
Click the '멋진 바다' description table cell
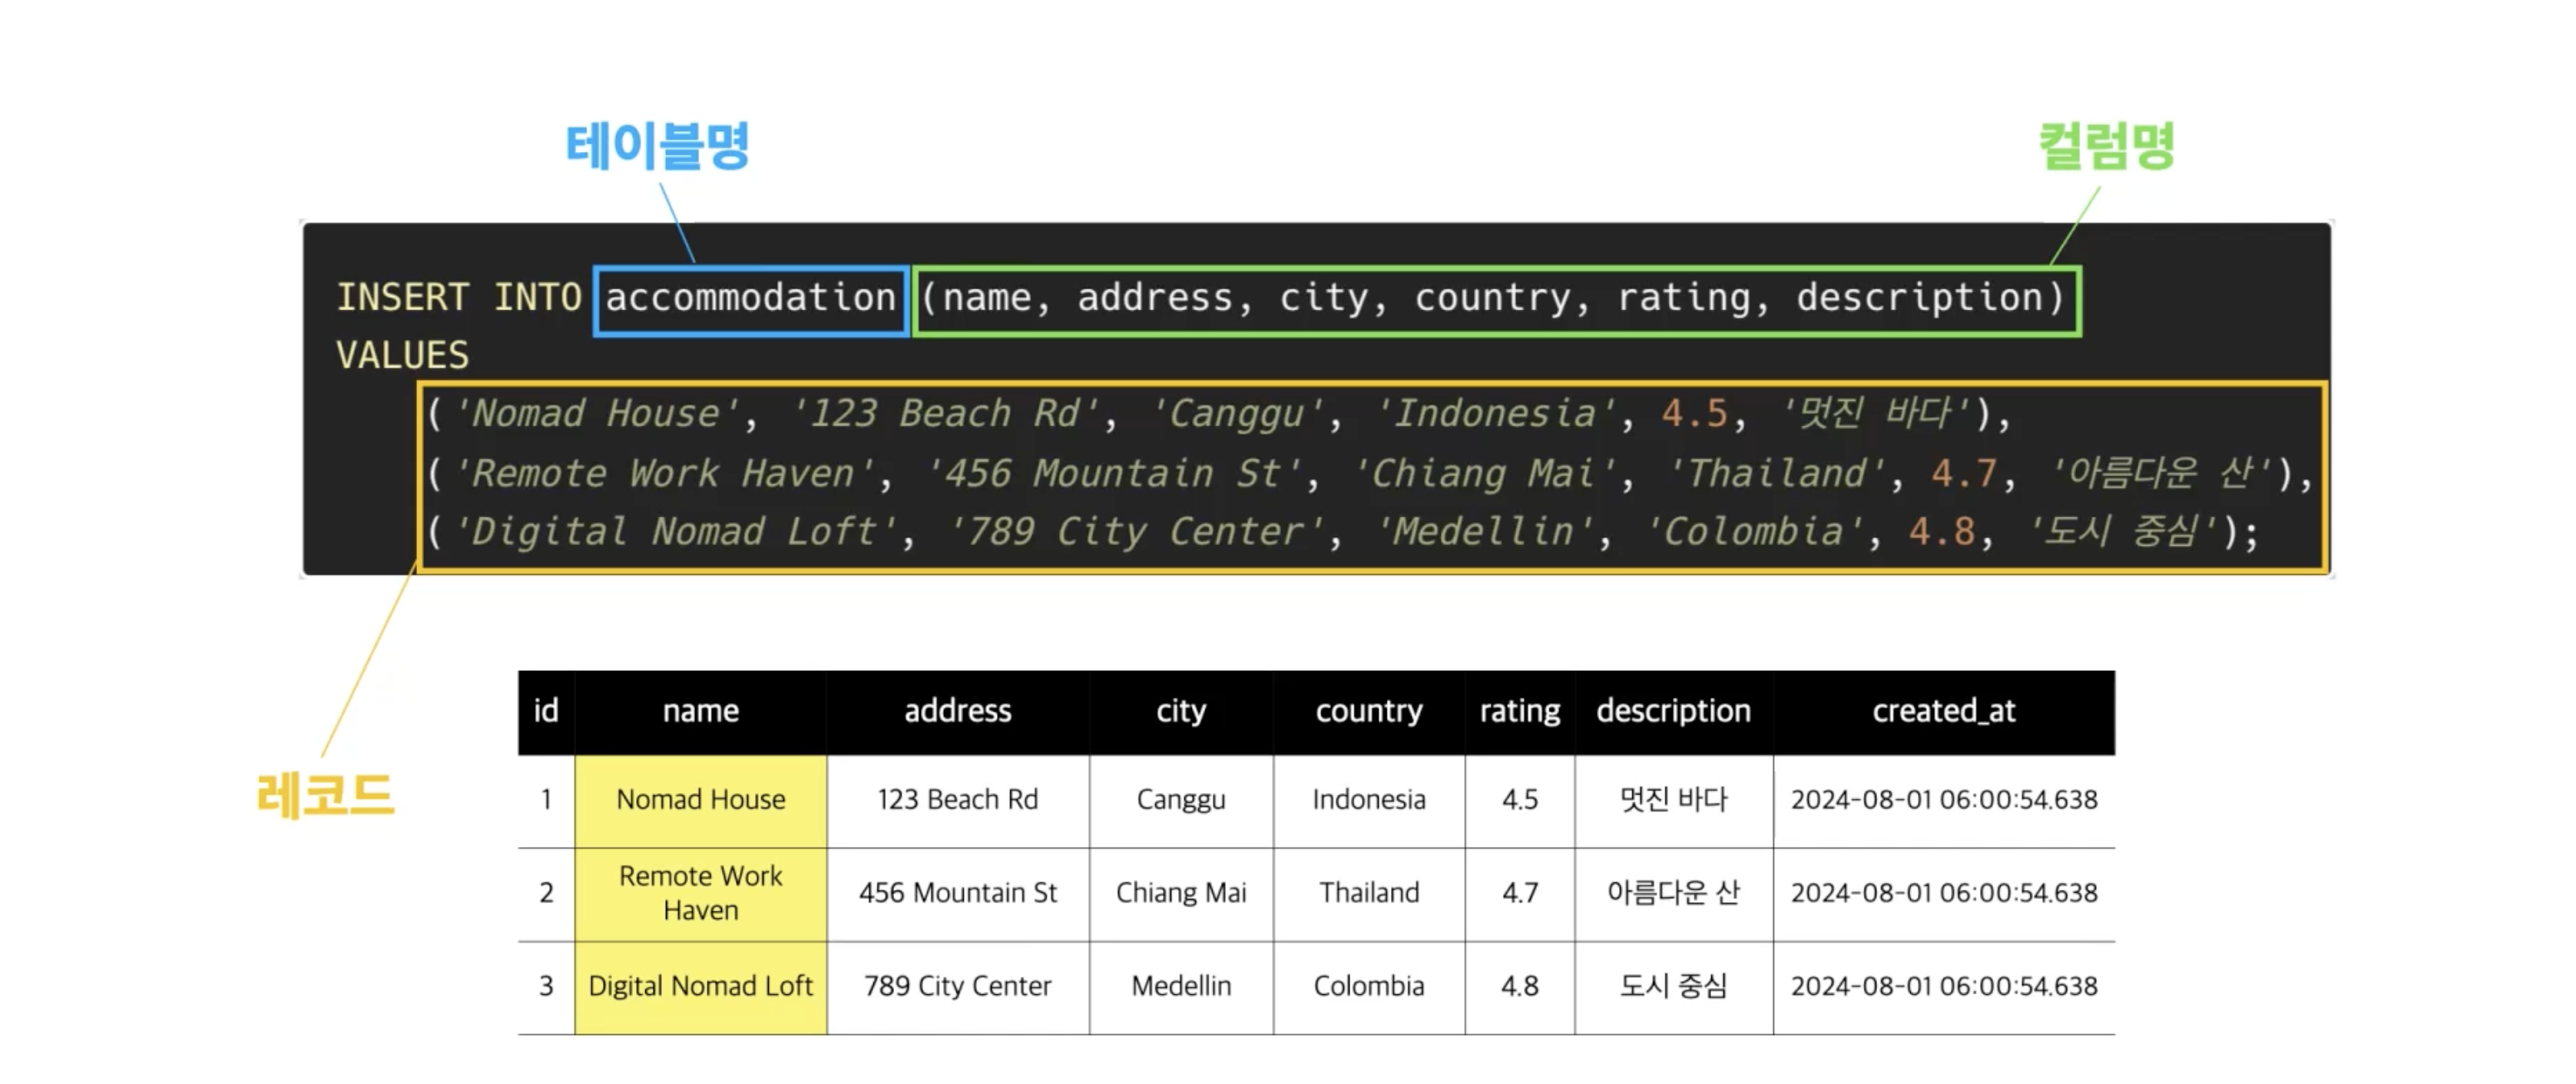1674,800
